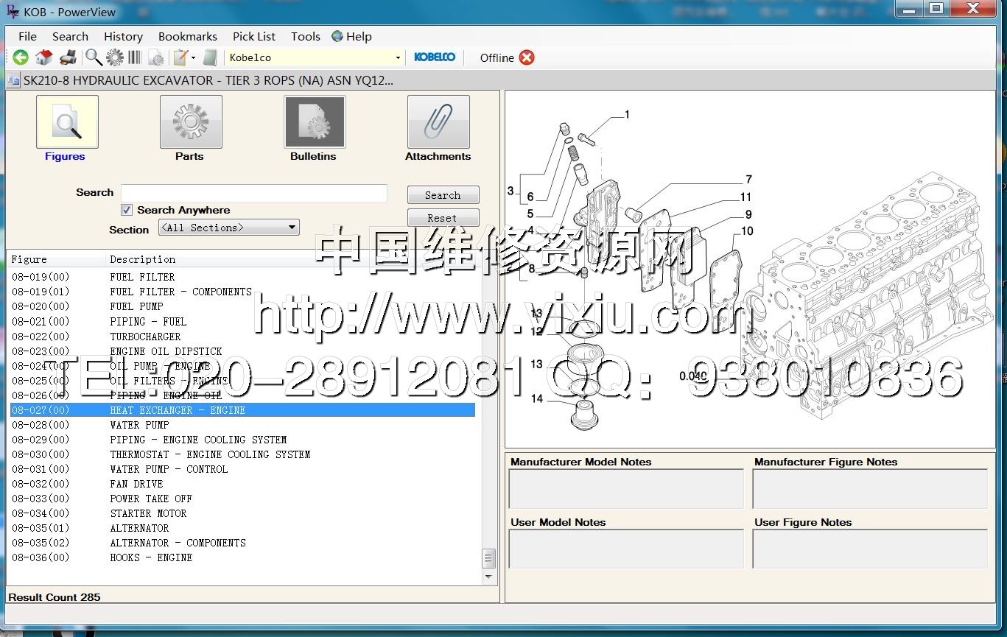
Task: Open the Parts gear icon panel
Action: coord(190,122)
